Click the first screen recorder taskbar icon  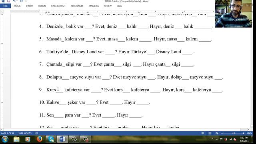pos(74,139)
